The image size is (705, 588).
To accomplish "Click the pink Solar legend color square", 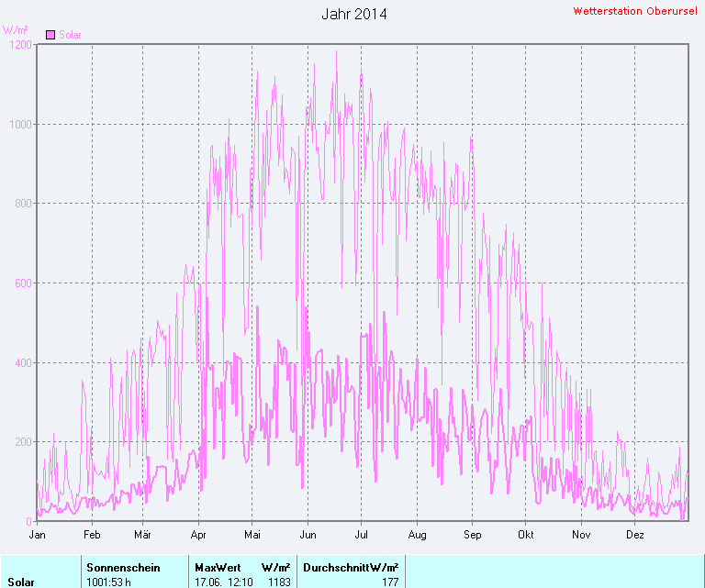I will pos(50,35).
